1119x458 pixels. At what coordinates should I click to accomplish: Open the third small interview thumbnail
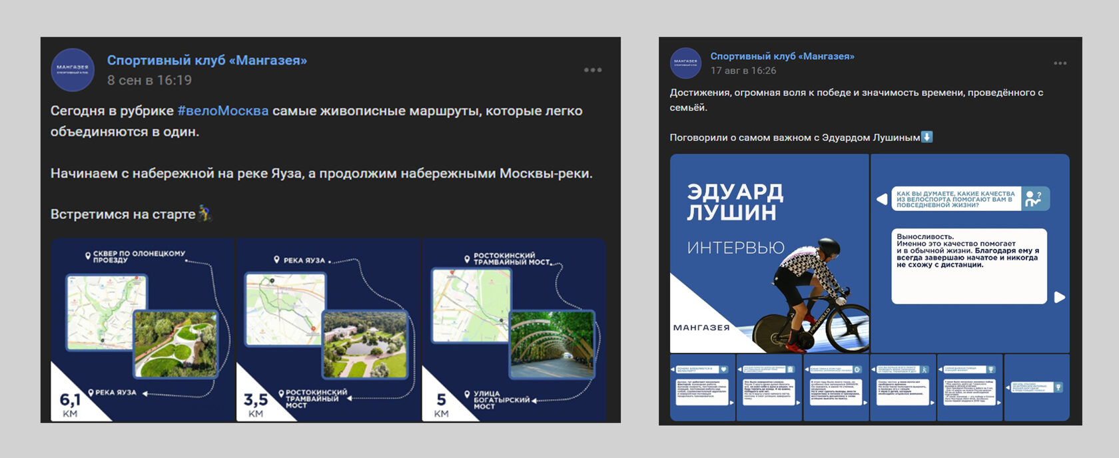point(836,387)
